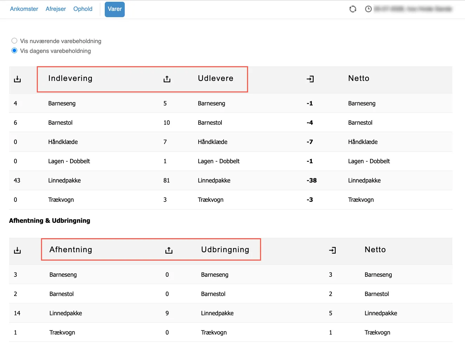Image resolution: width=465 pixels, height=351 pixels.
Task: Click the active Varer tab button
Action: (115, 9)
